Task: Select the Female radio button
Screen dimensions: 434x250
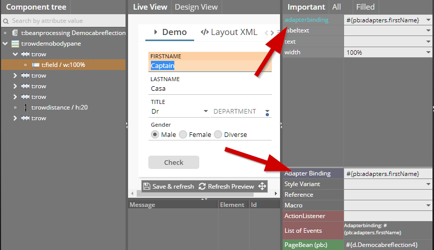Action: [183, 134]
